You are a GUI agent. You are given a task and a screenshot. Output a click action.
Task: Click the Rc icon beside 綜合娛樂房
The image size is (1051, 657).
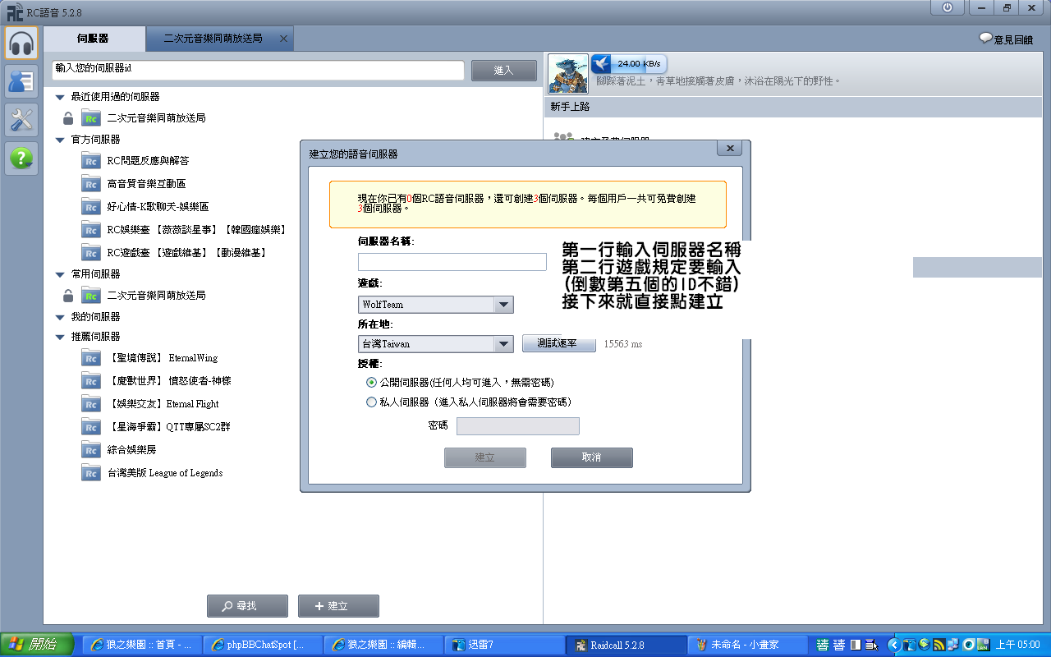click(x=91, y=450)
